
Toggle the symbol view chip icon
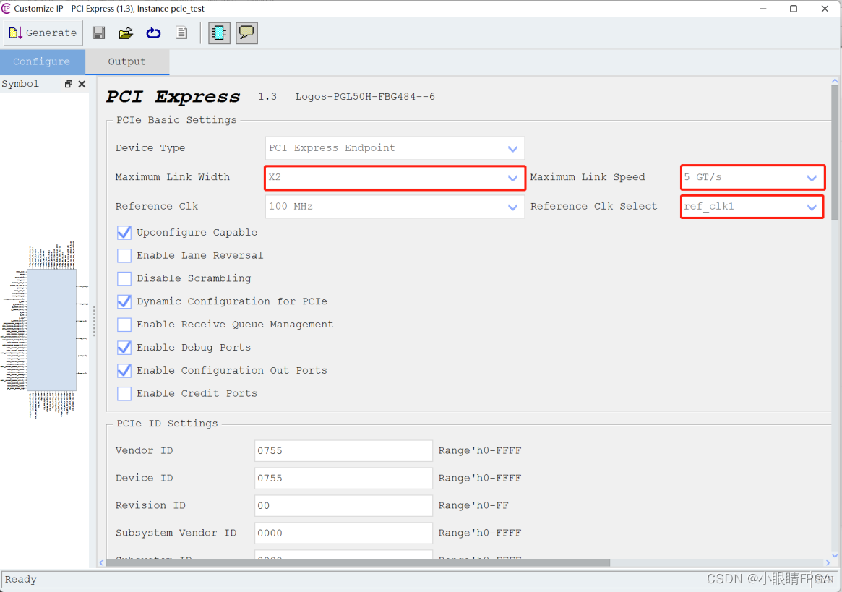click(x=219, y=33)
